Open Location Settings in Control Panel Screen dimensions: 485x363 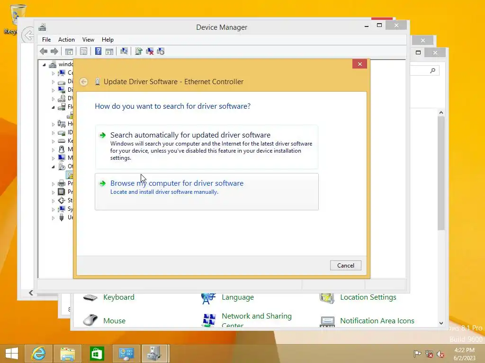[368, 297]
